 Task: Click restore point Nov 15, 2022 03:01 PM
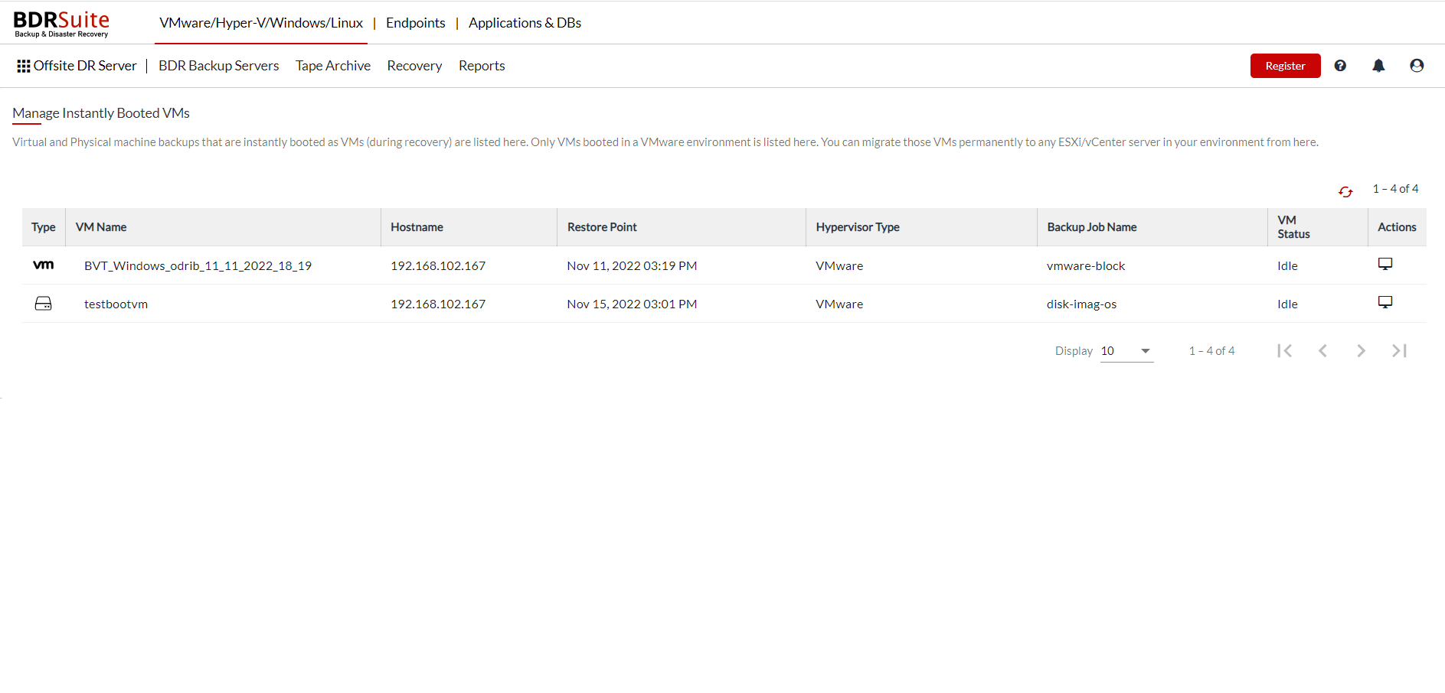pyautogui.click(x=632, y=304)
